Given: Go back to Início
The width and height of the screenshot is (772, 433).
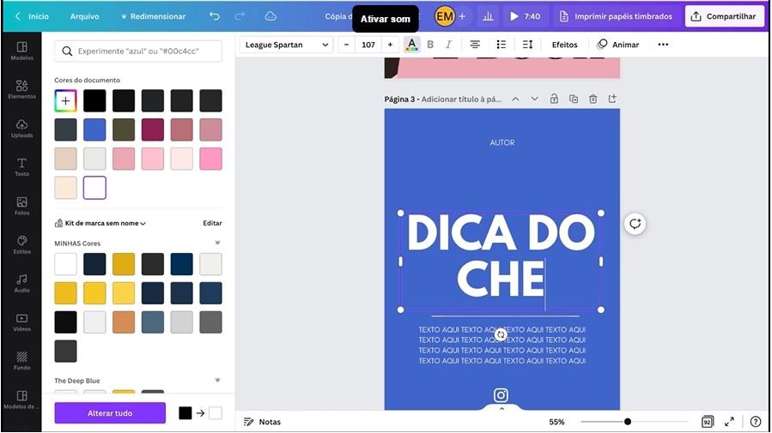Looking at the screenshot, I should click(32, 16).
